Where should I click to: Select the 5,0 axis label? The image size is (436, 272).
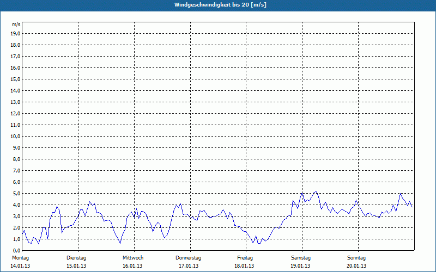[x=16, y=194]
